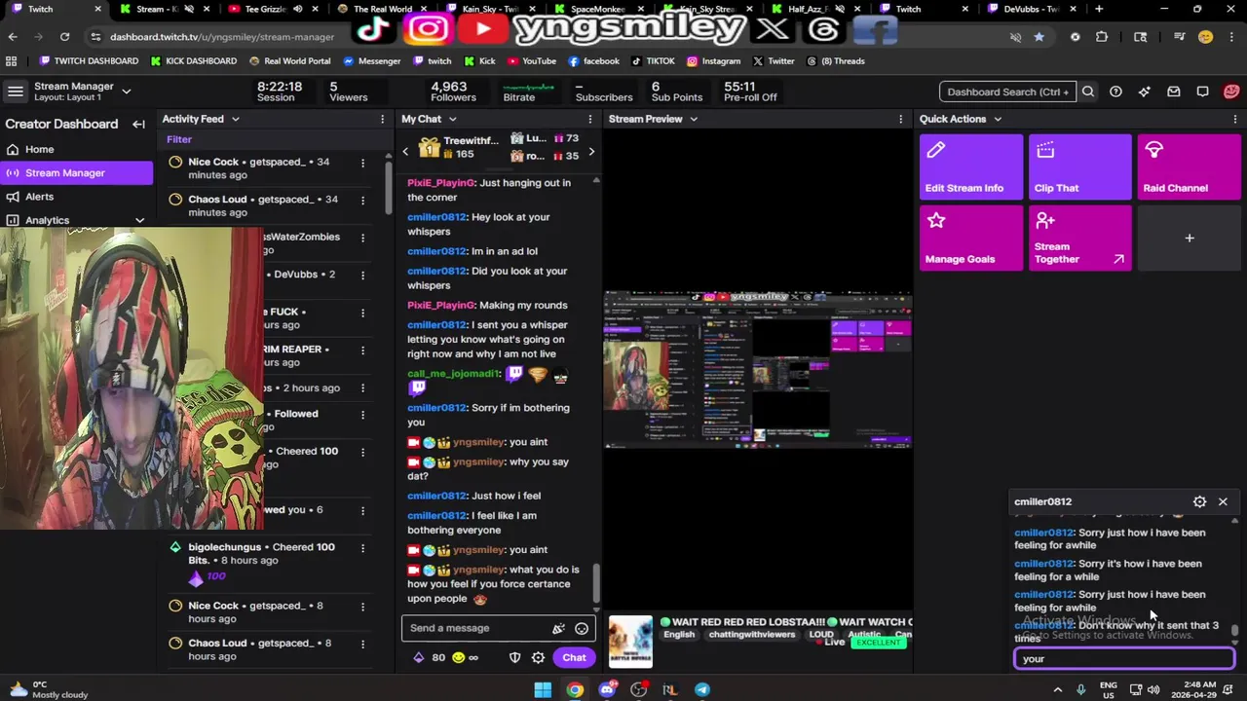This screenshot has width=1247, height=701.
Task: Focus the whisper reply input box
Action: [x=1124, y=659]
